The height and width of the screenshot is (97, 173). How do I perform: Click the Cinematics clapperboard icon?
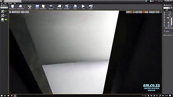pyautogui.click(x=67, y=7)
